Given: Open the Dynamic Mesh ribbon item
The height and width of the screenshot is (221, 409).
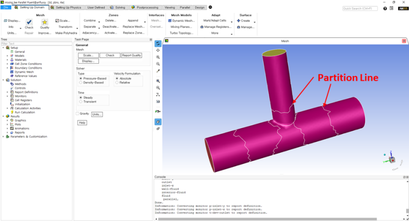Looking at the screenshot, I should [181, 20].
